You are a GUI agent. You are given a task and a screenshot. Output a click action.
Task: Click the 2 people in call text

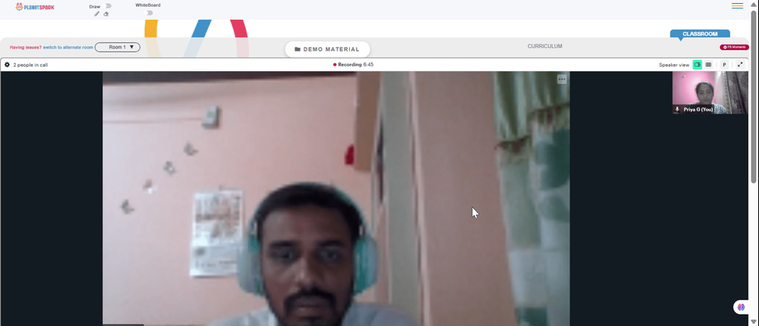pyautogui.click(x=30, y=64)
